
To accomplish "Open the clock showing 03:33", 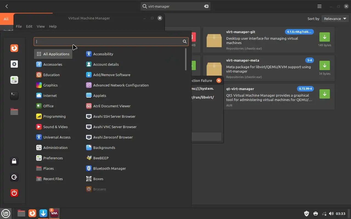I will coord(341,214).
